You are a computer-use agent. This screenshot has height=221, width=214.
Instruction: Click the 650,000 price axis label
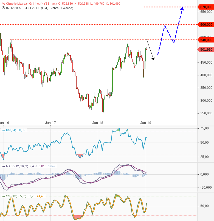click(x=206, y=12)
